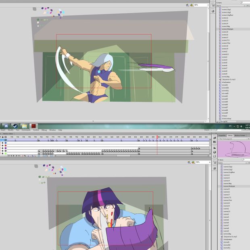Open Action Center flag in system tray

(x=237, y=126)
